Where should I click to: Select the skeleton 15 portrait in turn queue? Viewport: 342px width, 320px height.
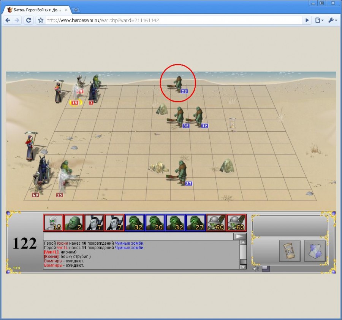coord(53,223)
